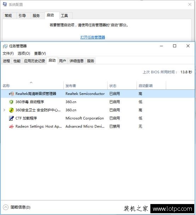Image resolution: width=196 pixels, height=215 pixels.
Task: Click the 360杀毒 green shield icon
Action: pos(11,102)
